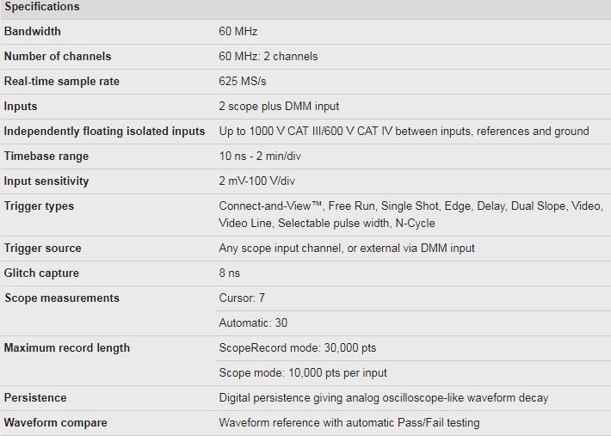The image size is (611, 436).
Task: Click the Waveform compare Pass/Fail description
Action: pos(349,422)
